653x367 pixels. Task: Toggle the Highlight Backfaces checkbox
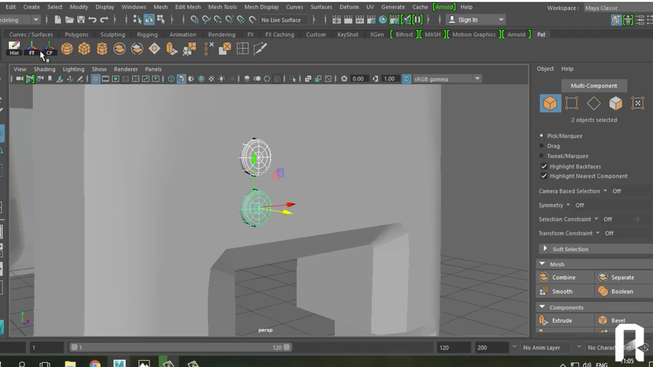tap(544, 166)
